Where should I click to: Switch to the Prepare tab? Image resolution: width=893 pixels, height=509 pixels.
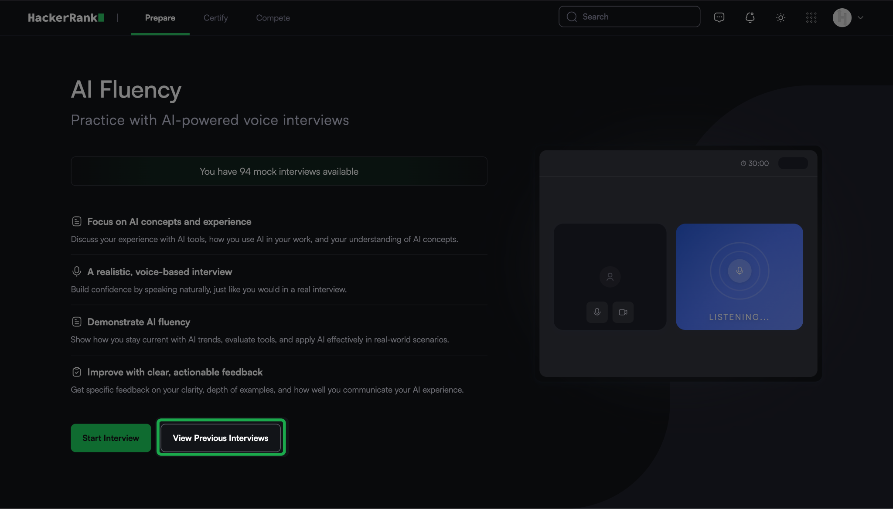[x=160, y=18]
